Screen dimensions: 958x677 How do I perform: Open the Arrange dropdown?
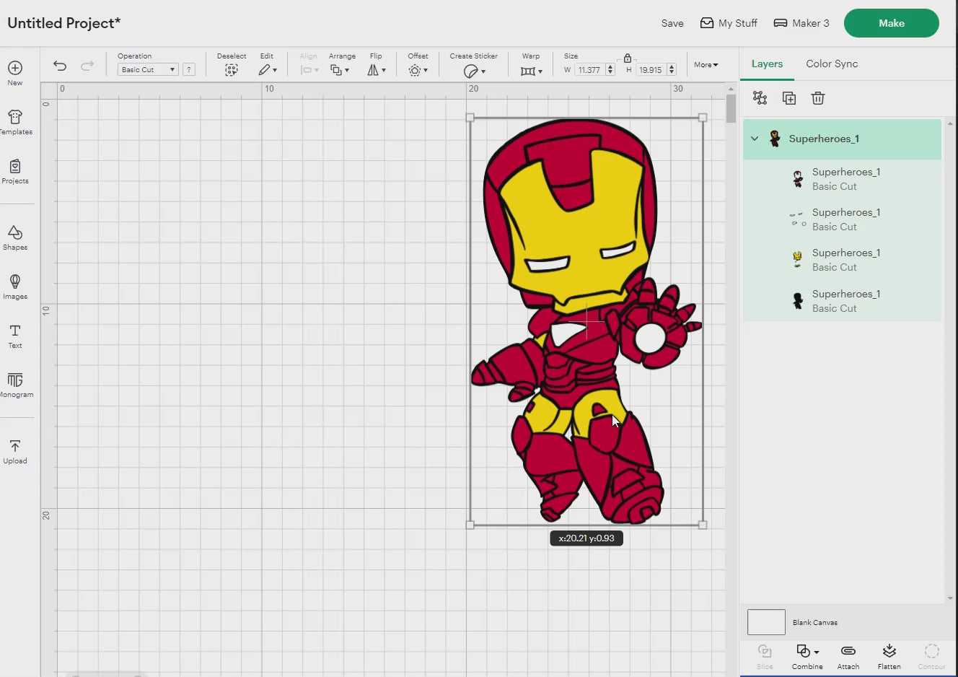(x=340, y=70)
